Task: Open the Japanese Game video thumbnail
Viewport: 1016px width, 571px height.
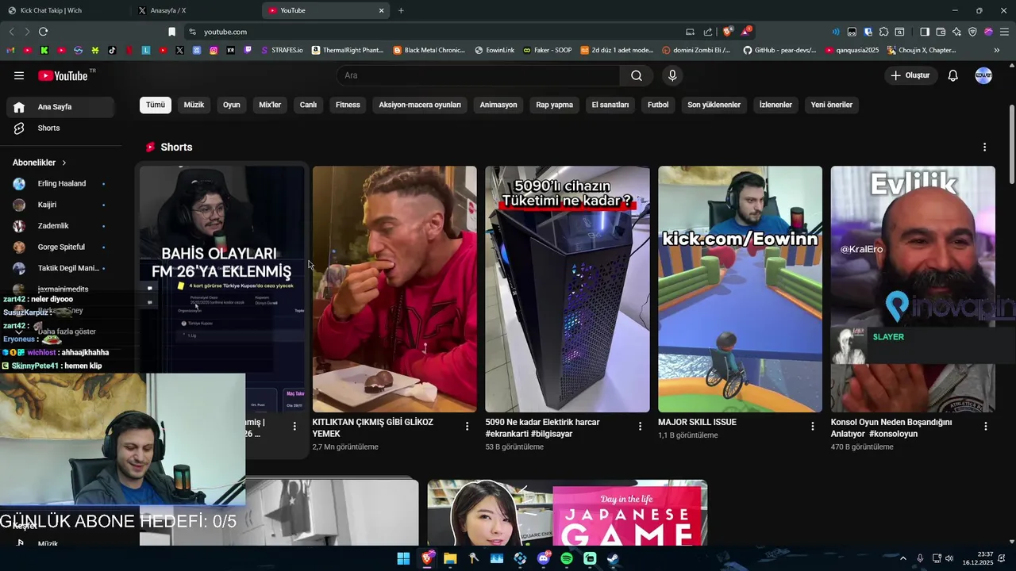Action: pos(568,513)
